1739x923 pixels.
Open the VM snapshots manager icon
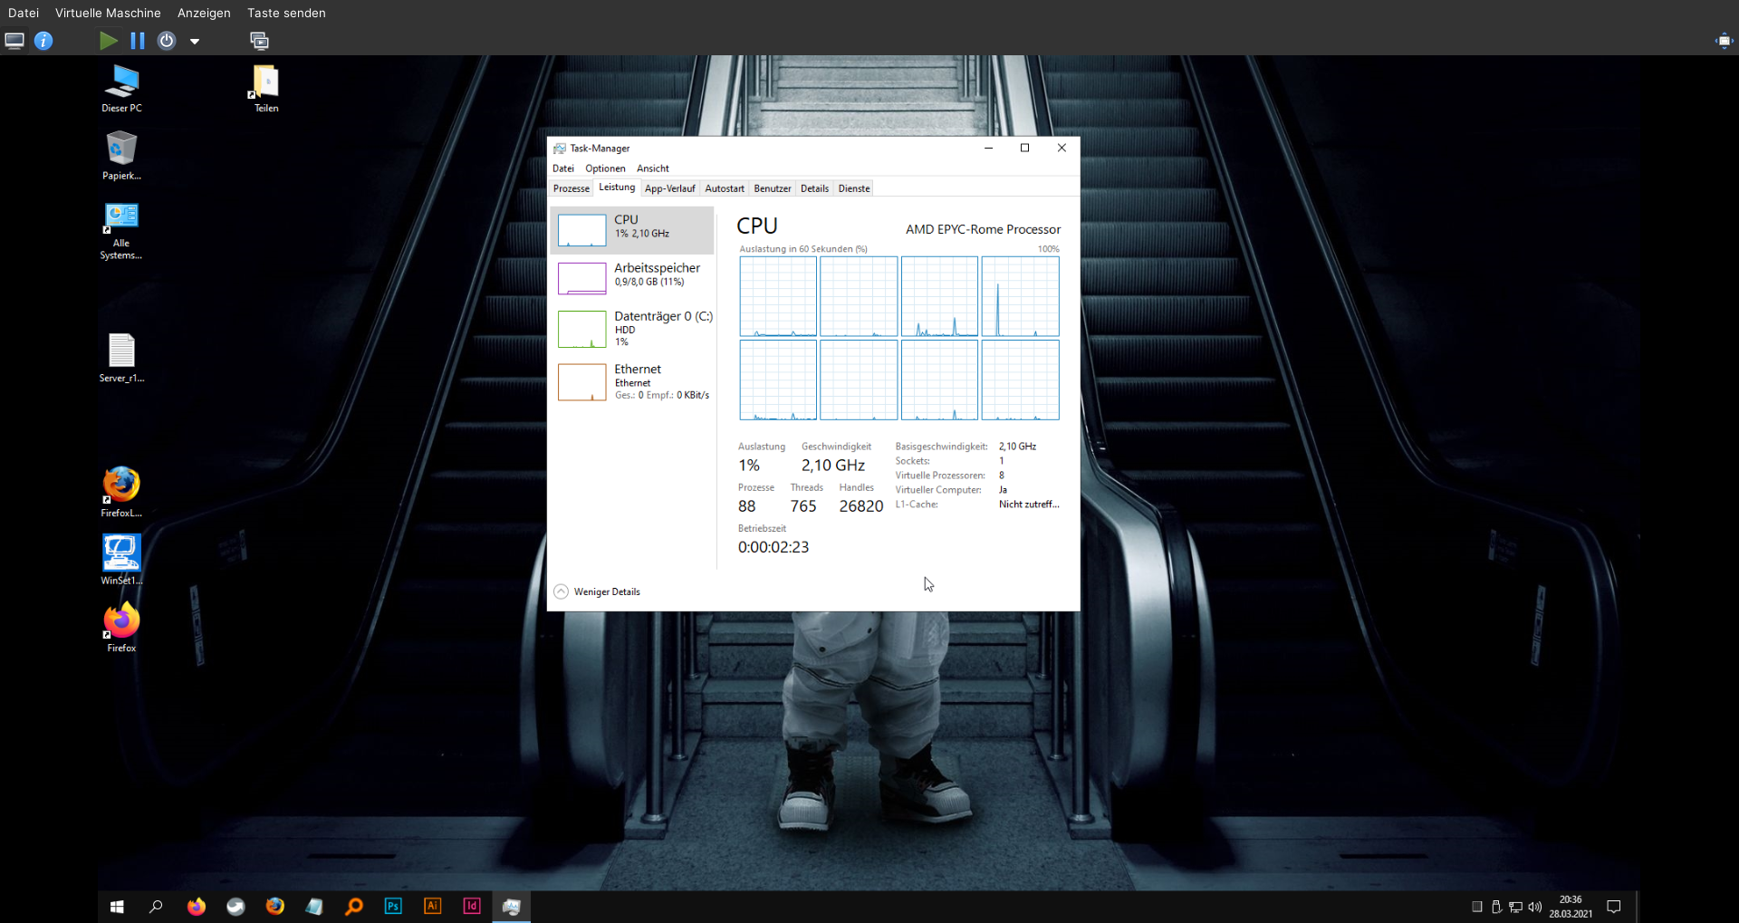point(260,41)
